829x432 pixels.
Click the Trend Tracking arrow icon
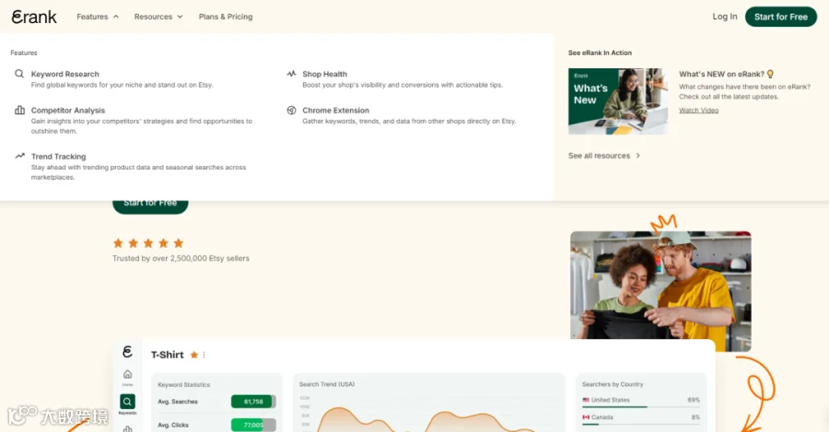tap(19, 156)
